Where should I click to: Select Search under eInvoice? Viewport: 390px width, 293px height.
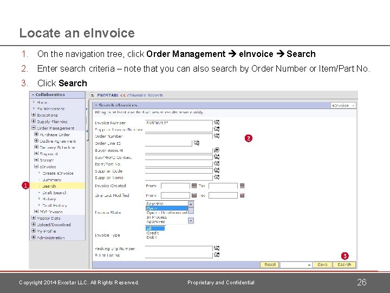[x=49, y=186]
